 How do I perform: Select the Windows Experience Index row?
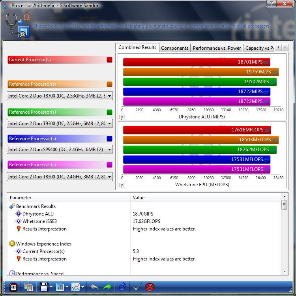144,244
